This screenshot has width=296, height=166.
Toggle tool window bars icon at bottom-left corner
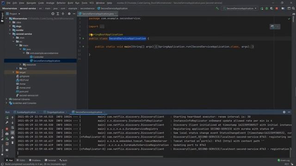[x=2, y=164]
